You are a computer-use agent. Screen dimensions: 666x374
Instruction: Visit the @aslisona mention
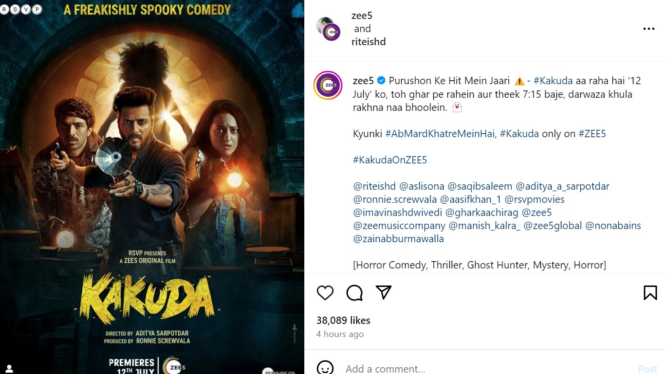[422, 186]
